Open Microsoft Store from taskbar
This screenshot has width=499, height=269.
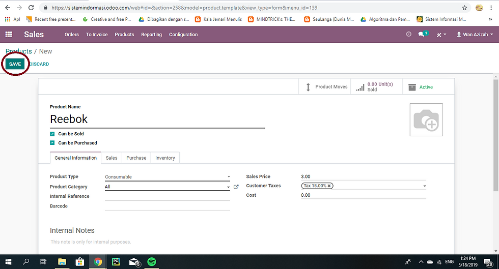point(79,262)
